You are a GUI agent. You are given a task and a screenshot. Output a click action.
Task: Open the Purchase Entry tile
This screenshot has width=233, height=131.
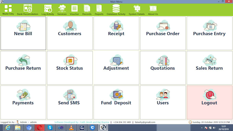click(x=209, y=33)
